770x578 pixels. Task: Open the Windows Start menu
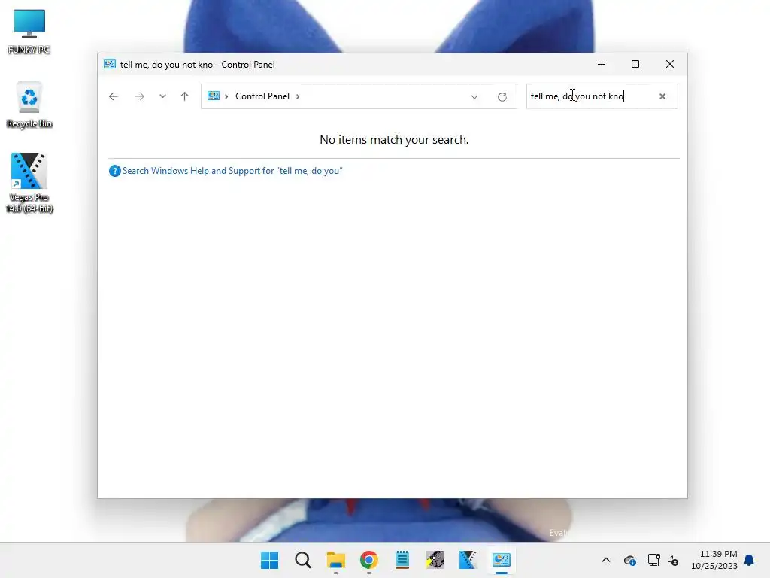[x=270, y=560]
